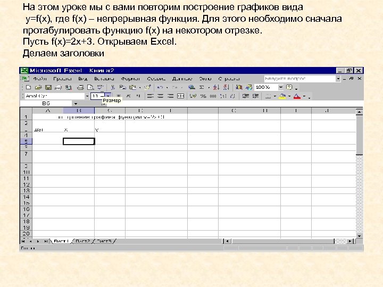Open the Вставка menu
The width and height of the screenshot is (383, 287).
(x=104, y=79)
